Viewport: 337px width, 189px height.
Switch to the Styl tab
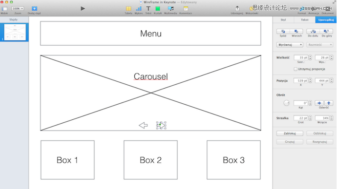click(x=283, y=19)
